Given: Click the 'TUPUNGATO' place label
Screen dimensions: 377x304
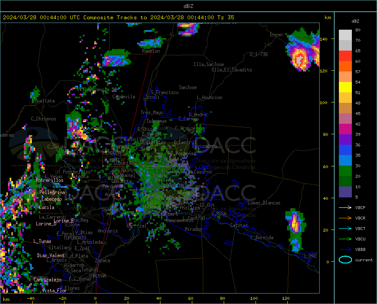Looking at the screenshot, I should click(75, 238).
